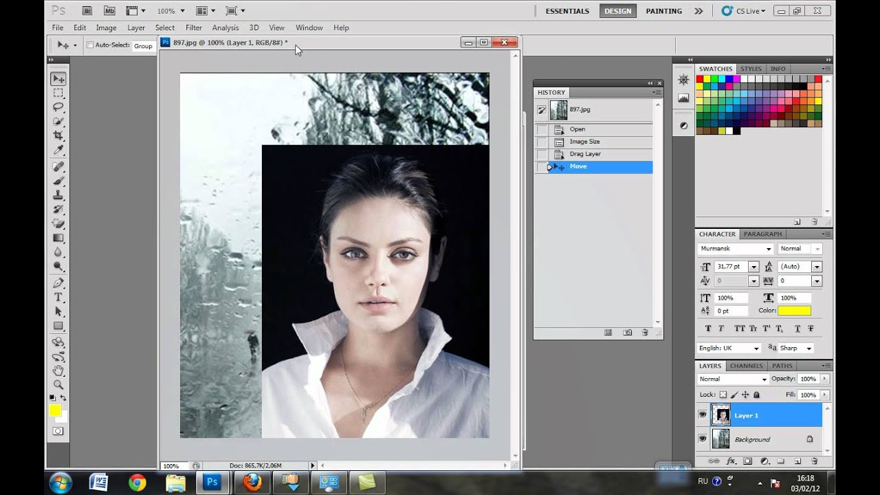This screenshot has width=880, height=495.
Task: Select the Crop tool
Action: click(x=58, y=136)
